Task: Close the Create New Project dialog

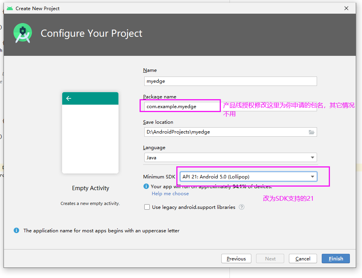Action: click(x=346, y=8)
